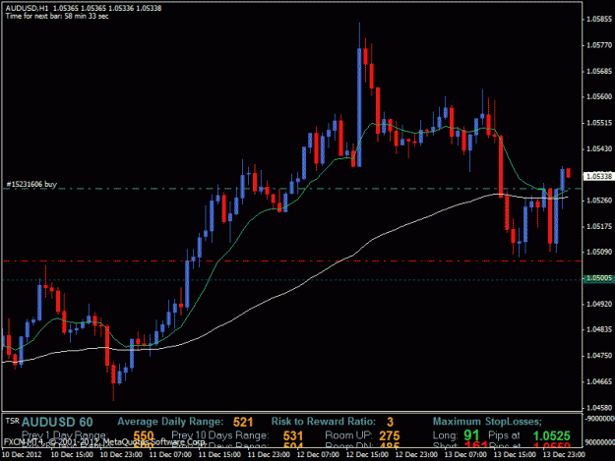Screen dimensions: 615x461
Task: Click the Prev 1 Day Range value 550
Action: point(144,436)
